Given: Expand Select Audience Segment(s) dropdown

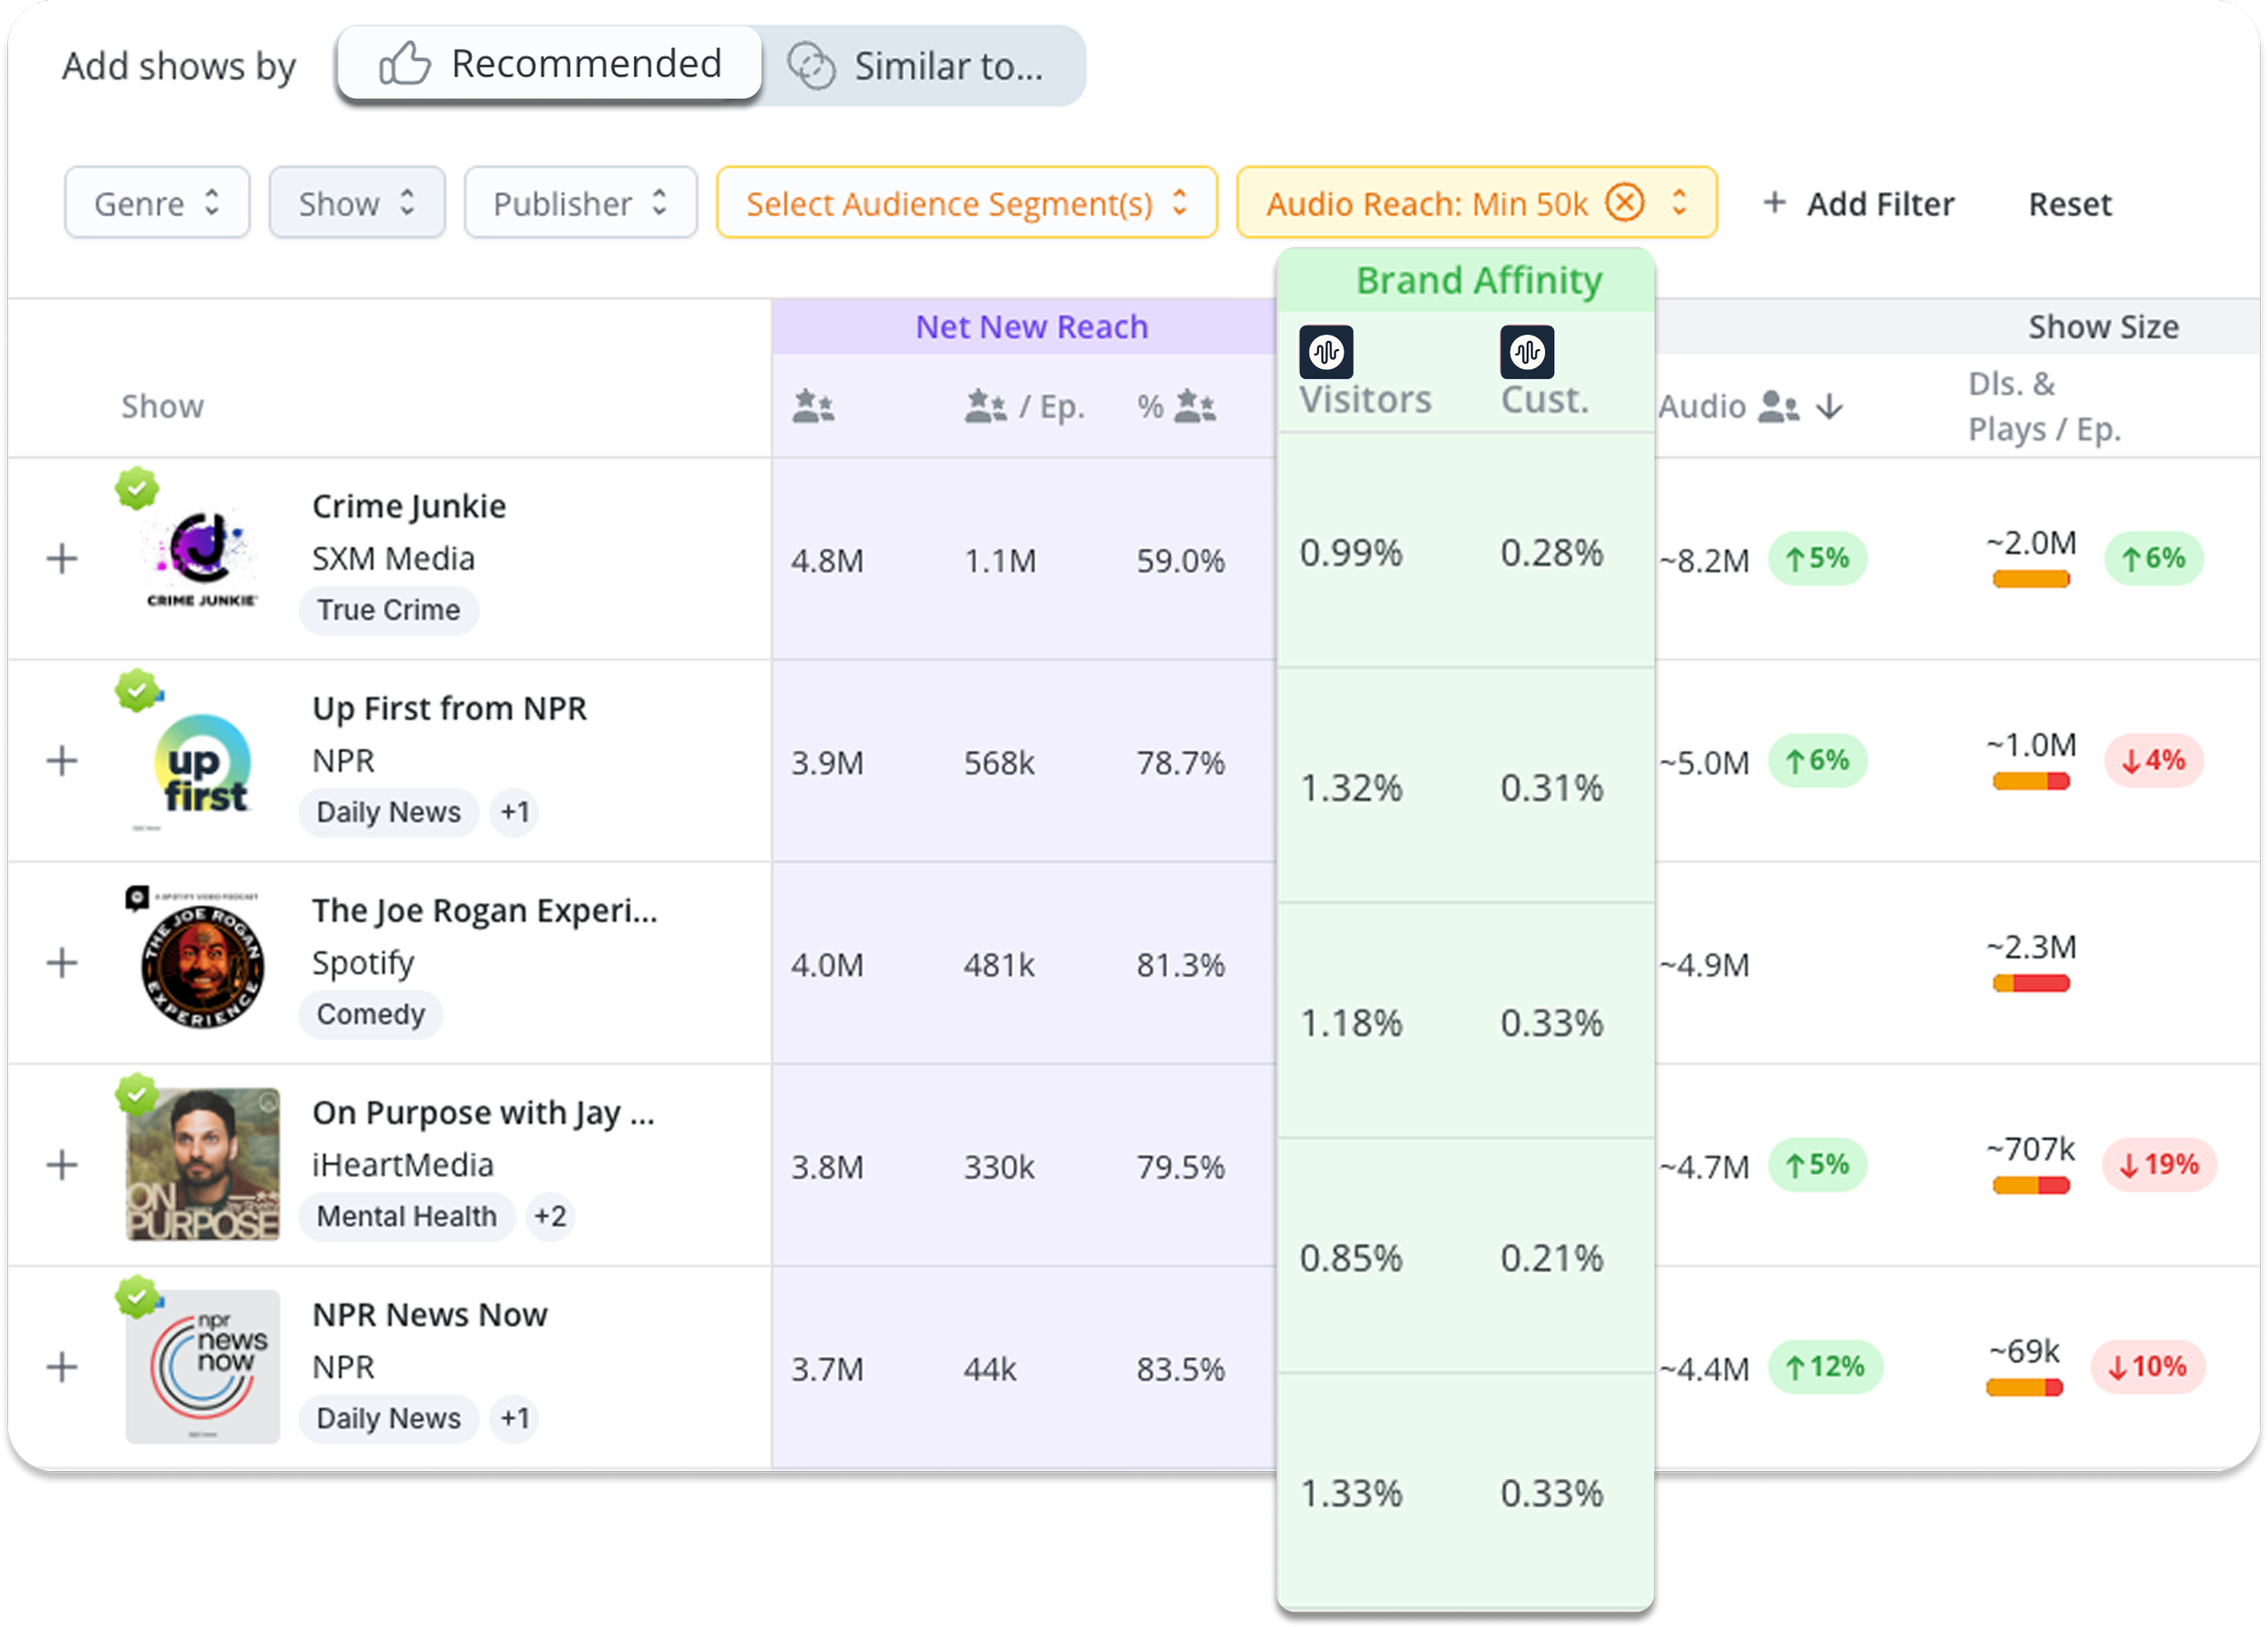Looking at the screenshot, I should 966,203.
